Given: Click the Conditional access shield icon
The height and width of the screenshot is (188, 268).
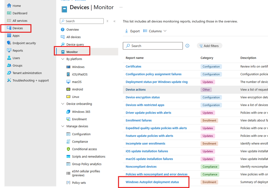Looking at the screenshot, I should [x=68, y=149].
